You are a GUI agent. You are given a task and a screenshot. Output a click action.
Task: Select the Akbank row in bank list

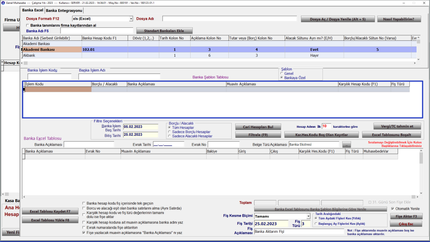pos(219,55)
